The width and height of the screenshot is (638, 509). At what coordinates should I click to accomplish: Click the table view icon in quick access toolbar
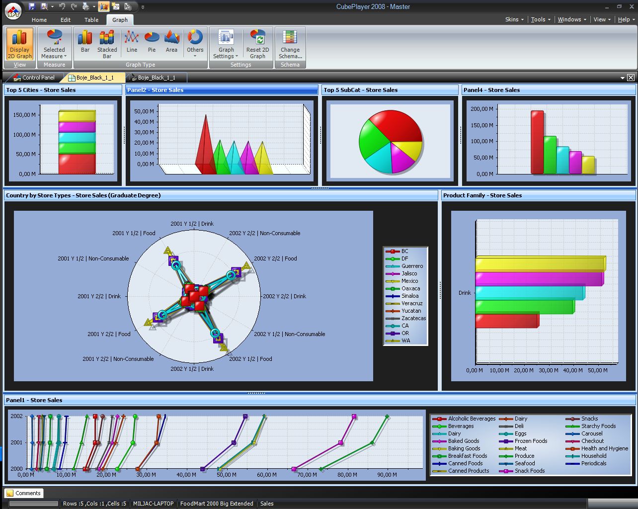[116, 6]
